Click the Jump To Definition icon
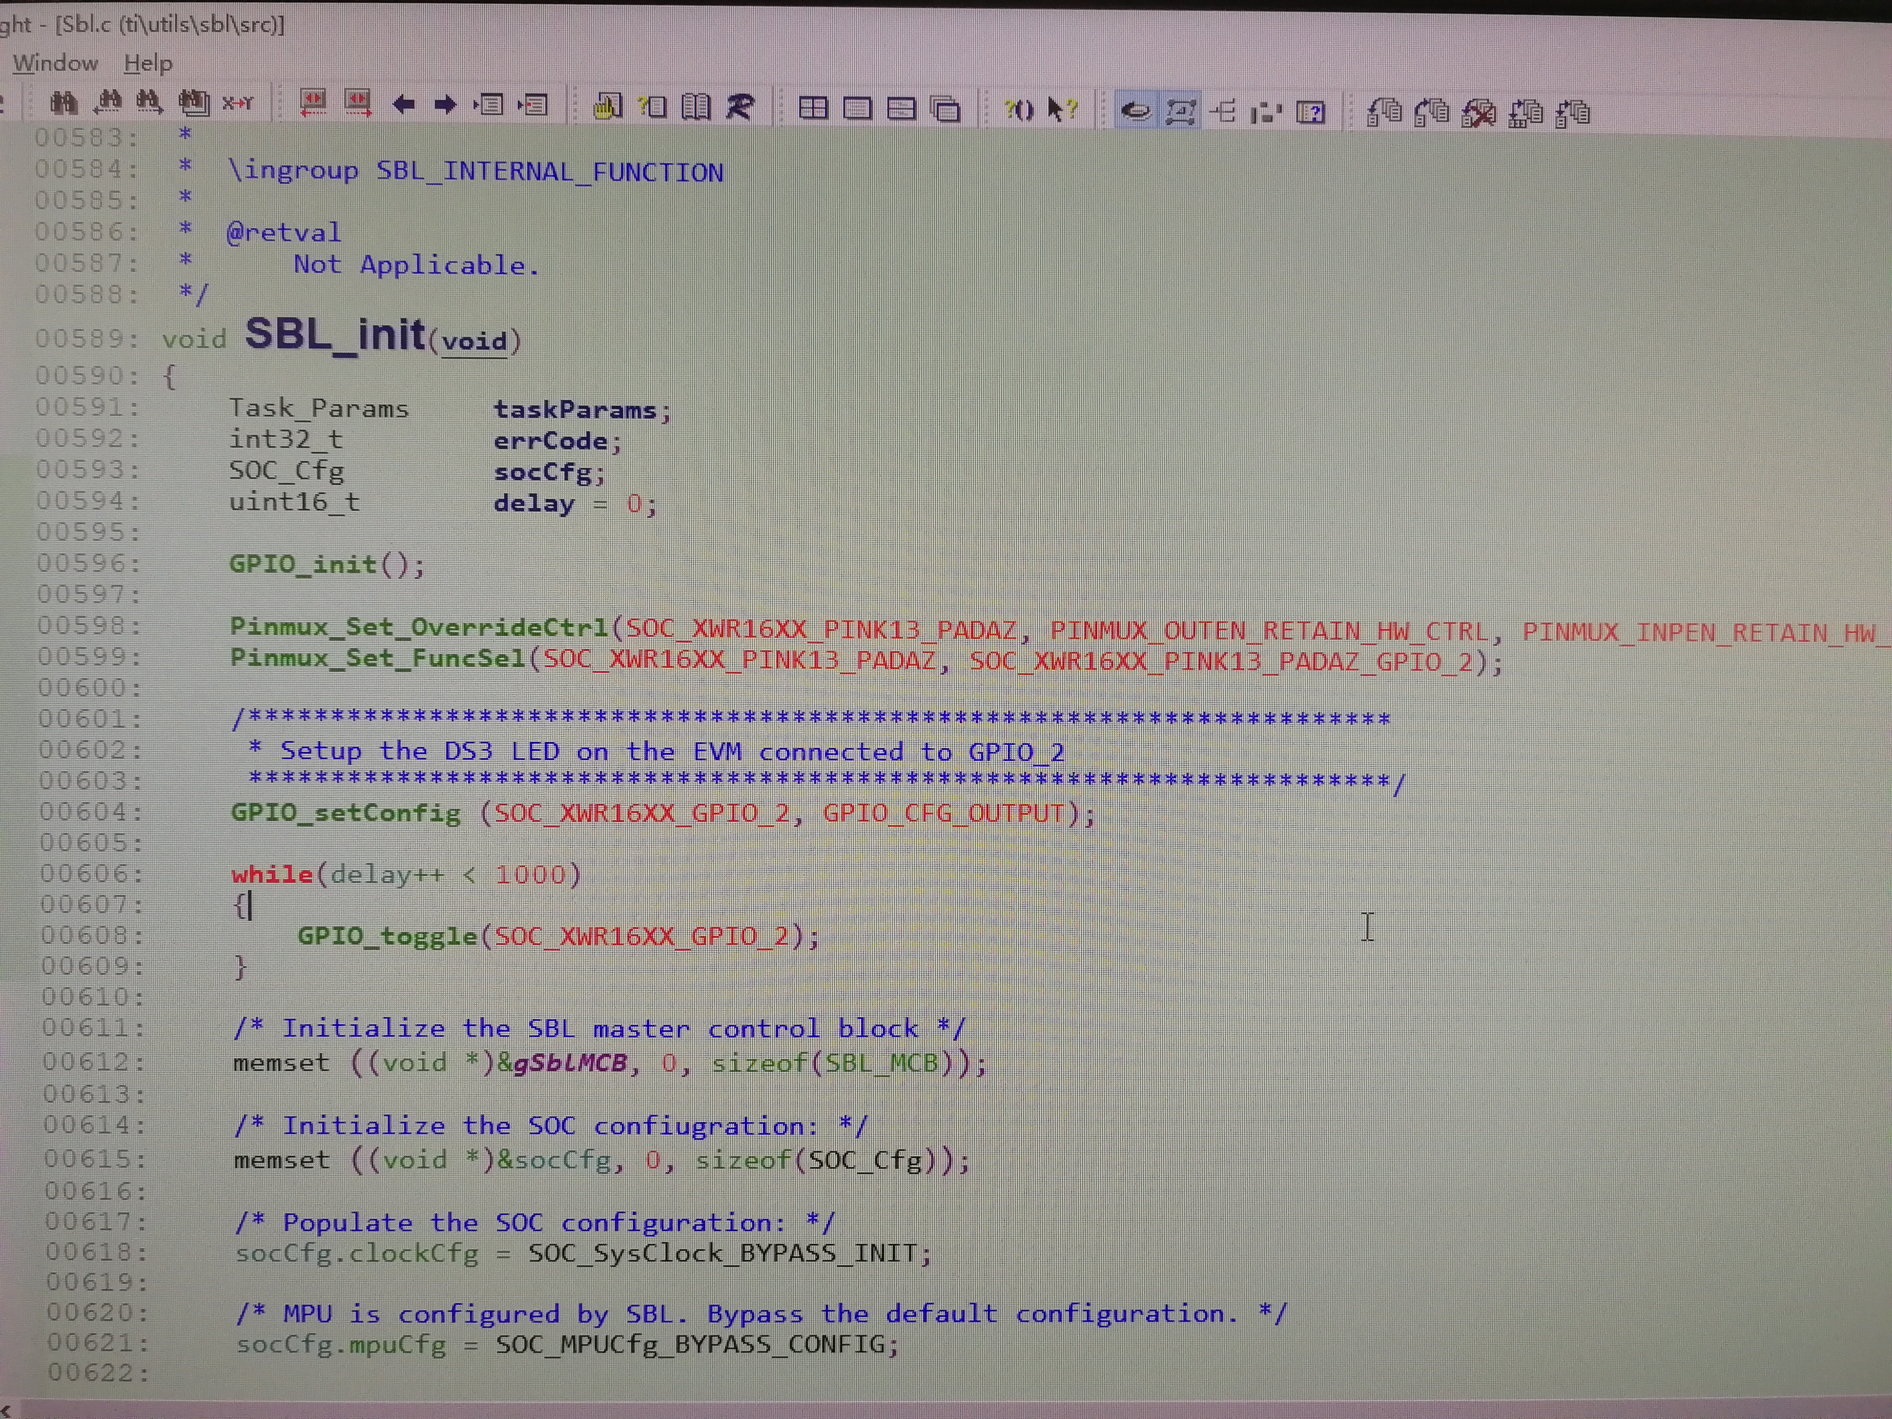The height and width of the screenshot is (1419, 1892). click(489, 105)
